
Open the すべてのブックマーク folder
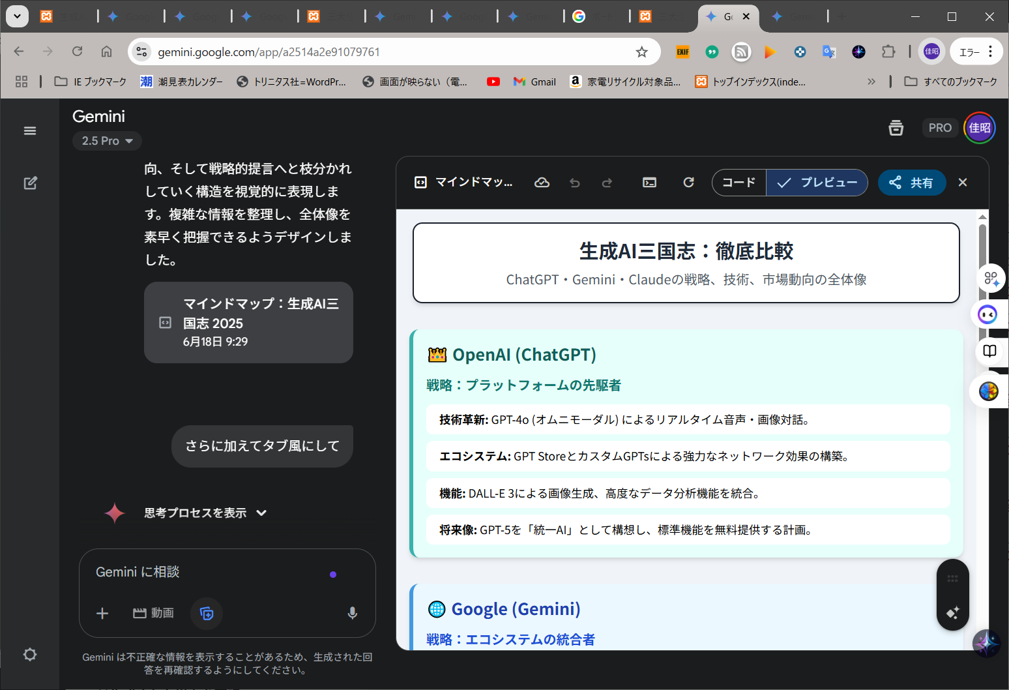click(x=950, y=82)
